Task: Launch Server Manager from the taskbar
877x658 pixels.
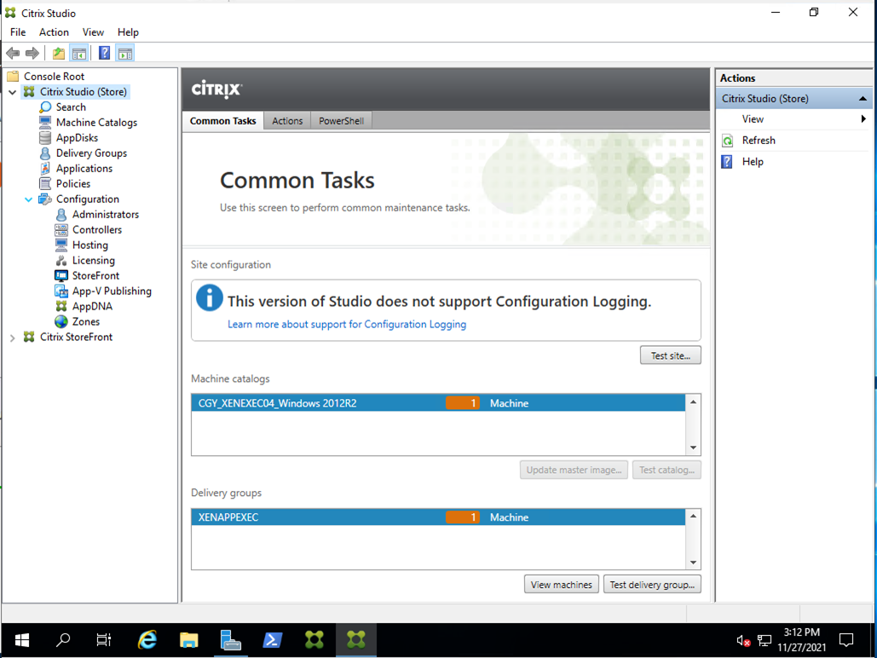Action: pyautogui.click(x=230, y=639)
